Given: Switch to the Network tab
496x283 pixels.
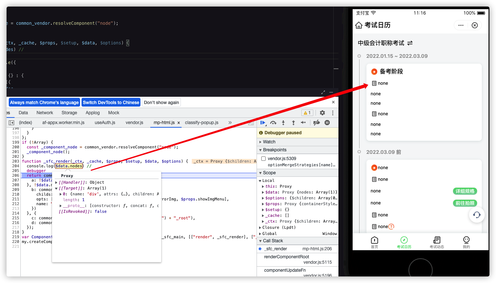Looking at the screenshot, I should 44,113.
